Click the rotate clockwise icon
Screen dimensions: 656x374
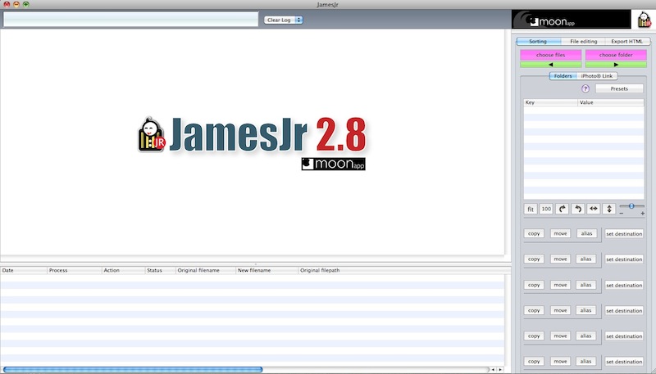pos(563,209)
